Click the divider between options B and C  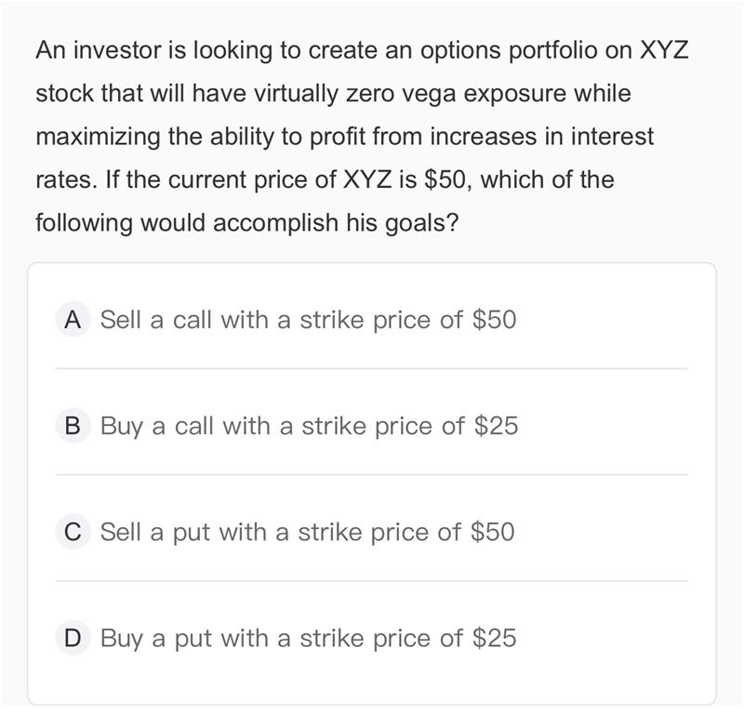(372, 474)
